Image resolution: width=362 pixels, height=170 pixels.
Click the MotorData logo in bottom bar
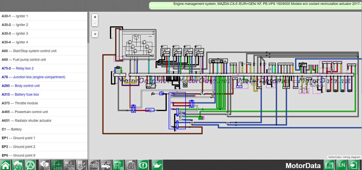click(303, 165)
